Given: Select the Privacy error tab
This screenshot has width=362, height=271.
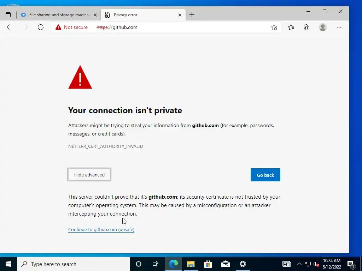Looking at the screenshot, I should tap(144, 15).
